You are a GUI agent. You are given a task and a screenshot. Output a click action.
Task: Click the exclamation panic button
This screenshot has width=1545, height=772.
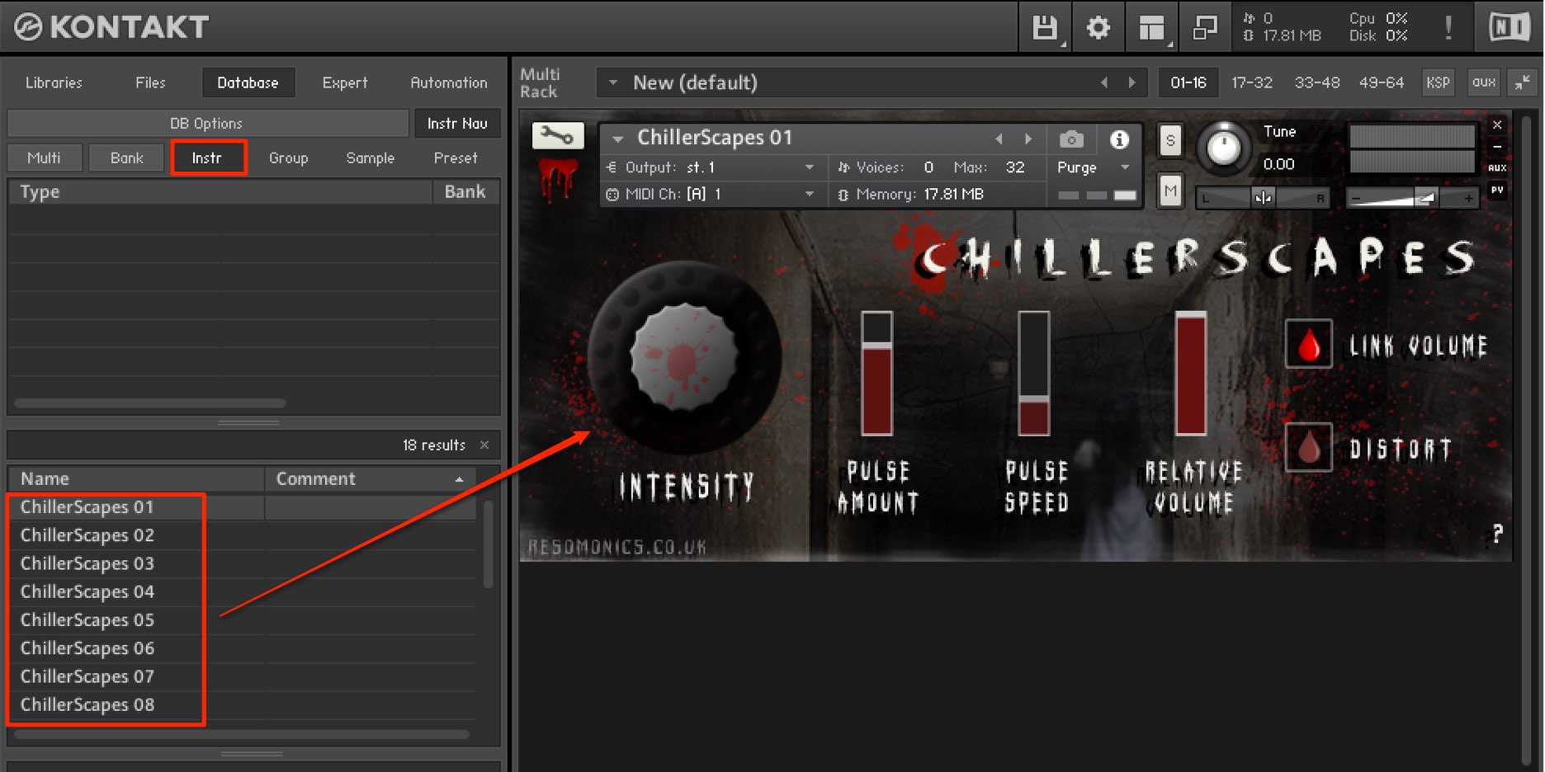[1448, 28]
